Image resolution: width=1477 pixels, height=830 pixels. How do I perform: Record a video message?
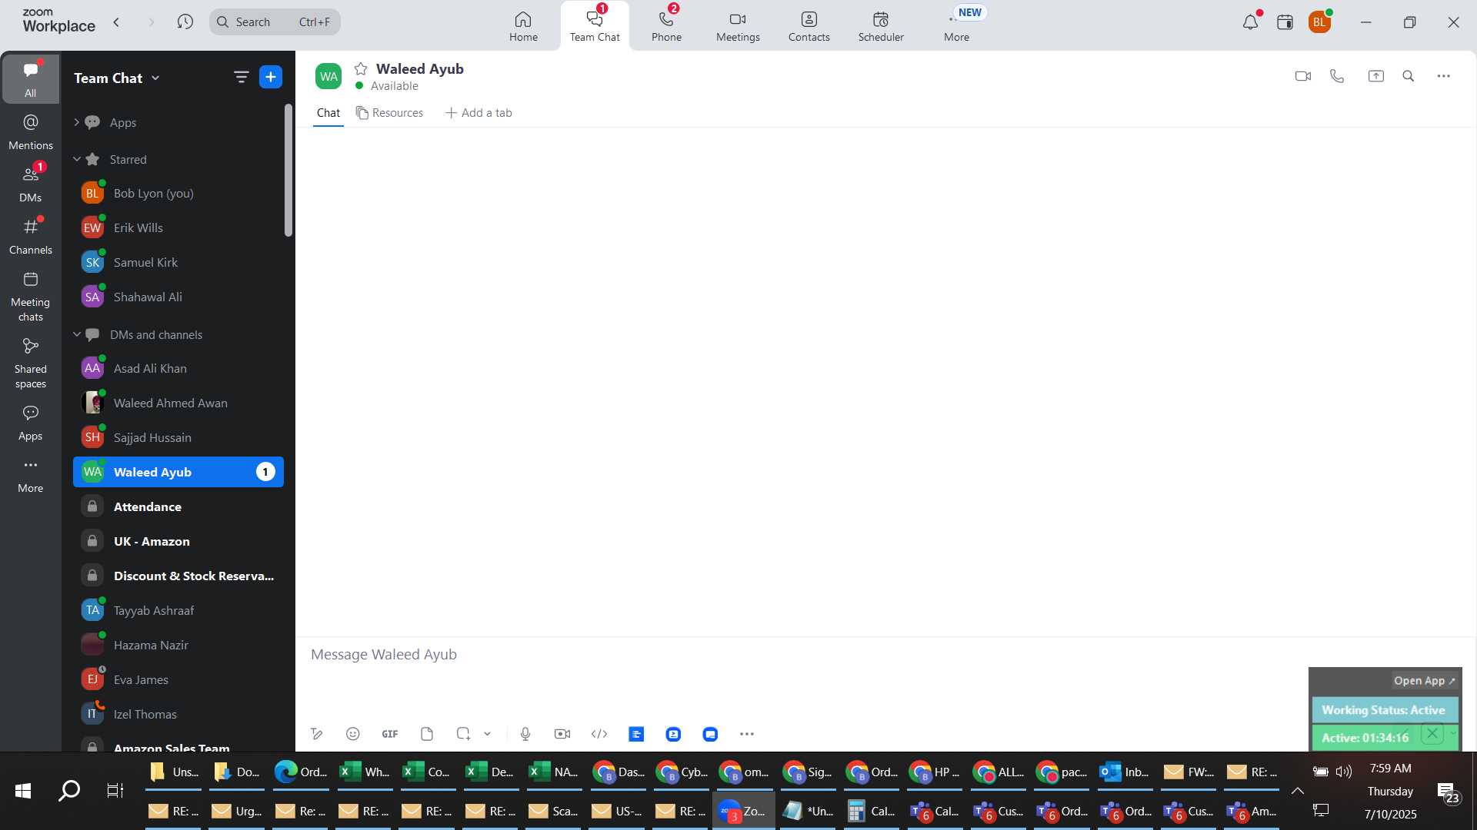[562, 734]
